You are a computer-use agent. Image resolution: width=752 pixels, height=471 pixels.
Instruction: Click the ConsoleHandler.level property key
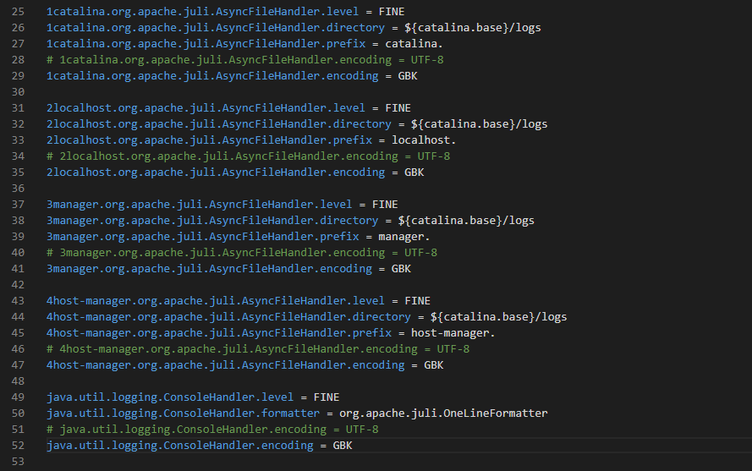pyautogui.click(x=170, y=397)
